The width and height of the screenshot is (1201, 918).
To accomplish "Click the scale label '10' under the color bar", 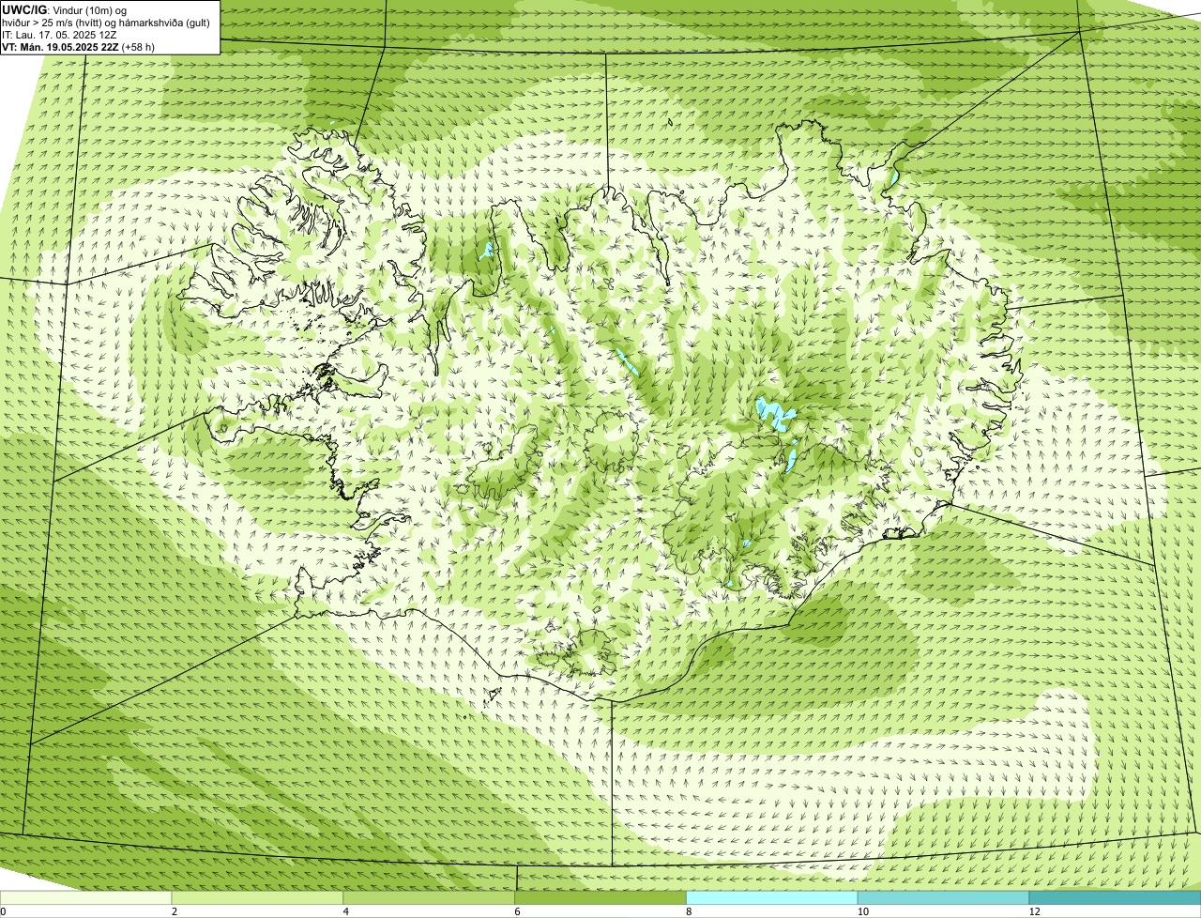I will (862, 911).
